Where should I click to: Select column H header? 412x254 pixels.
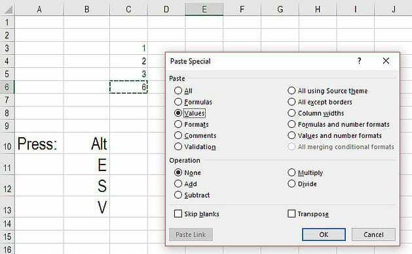pyautogui.click(x=318, y=9)
